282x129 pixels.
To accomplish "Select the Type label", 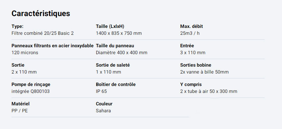I will click(x=17, y=26).
